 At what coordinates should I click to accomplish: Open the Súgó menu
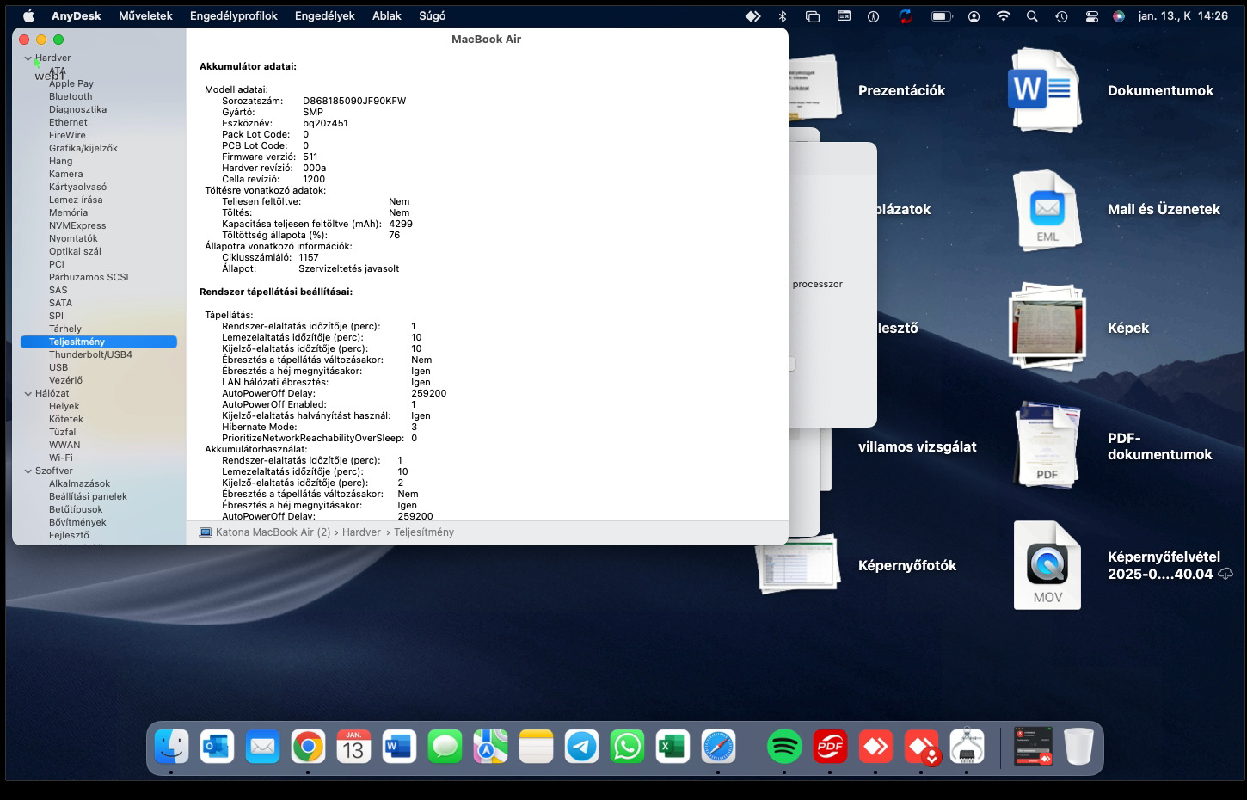pos(433,16)
